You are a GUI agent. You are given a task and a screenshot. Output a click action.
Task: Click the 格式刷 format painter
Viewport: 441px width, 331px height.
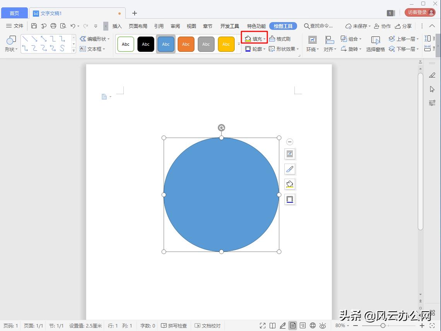pos(281,38)
